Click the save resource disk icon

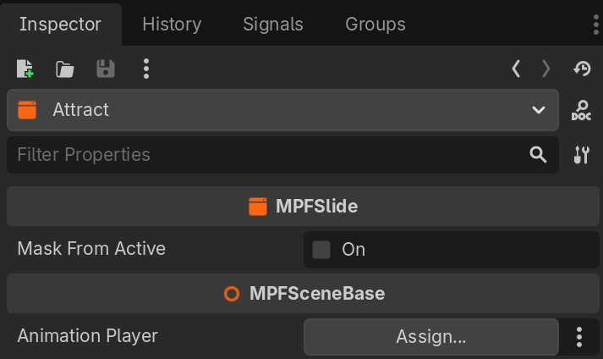[x=106, y=69]
